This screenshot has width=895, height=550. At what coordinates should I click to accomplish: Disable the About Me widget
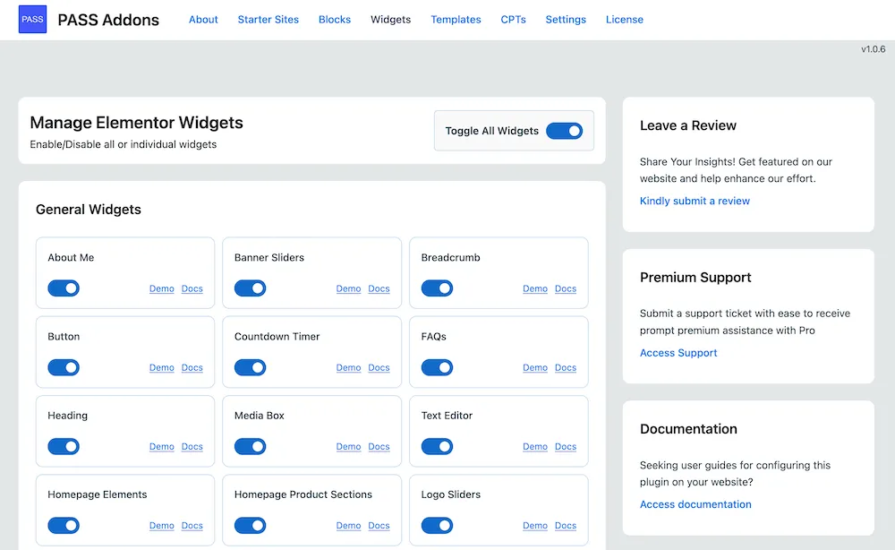[x=64, y=288]
